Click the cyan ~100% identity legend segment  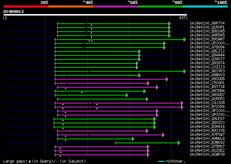click(x=205, y=7)
